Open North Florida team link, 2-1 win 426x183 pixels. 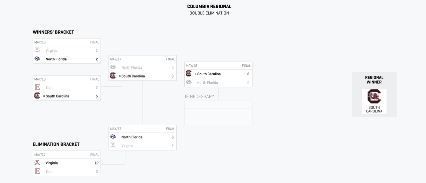(56, 59)
